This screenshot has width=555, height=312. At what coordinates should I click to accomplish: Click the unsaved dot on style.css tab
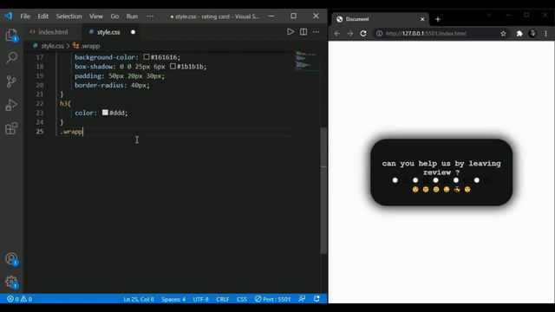(133, 32)
